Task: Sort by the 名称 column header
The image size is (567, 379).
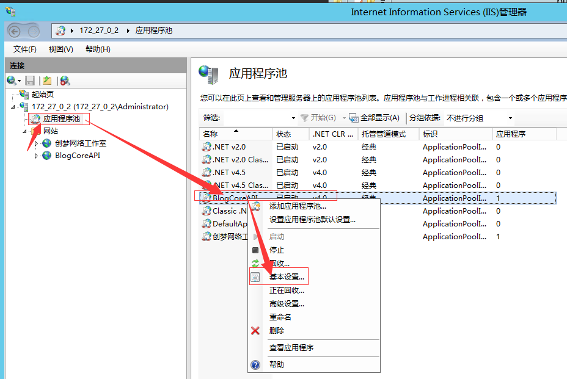Action: click(x=236, y=134)
